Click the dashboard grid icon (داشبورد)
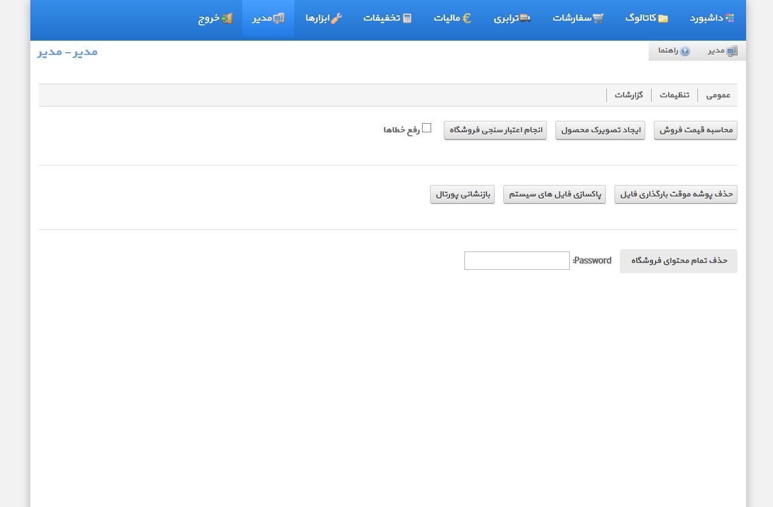This screenshot has height=507, width=773. (x=729, y=18)
